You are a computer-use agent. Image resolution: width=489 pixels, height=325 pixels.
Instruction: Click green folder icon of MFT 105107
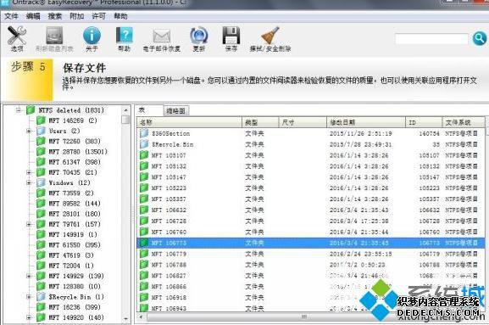click(144, 155)
